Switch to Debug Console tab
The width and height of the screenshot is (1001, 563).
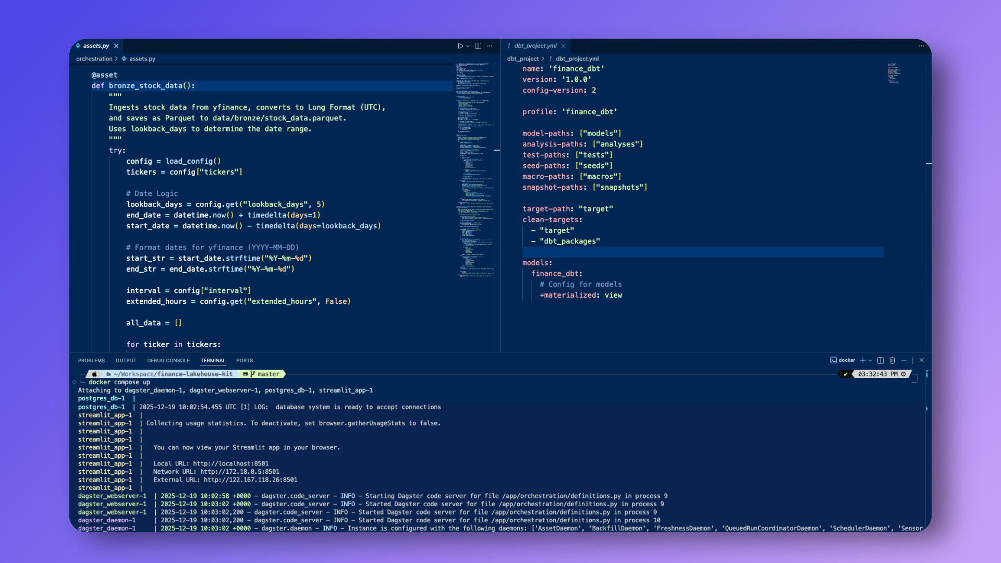(x=168, y=360)
